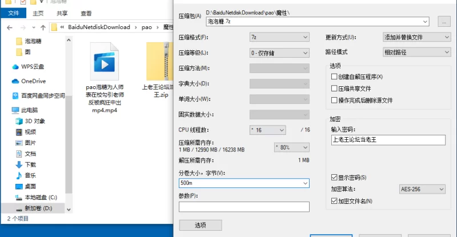The height and width of the screenshot is (237, 457).
Task: Go up one folder level arrow
Action: click(x=43, y=27)
